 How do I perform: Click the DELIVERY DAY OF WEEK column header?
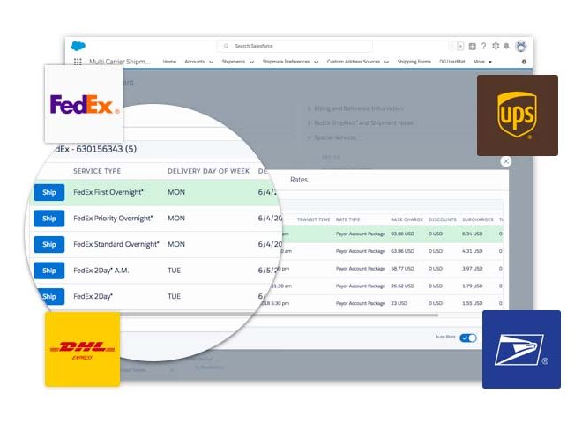(208, 171)
